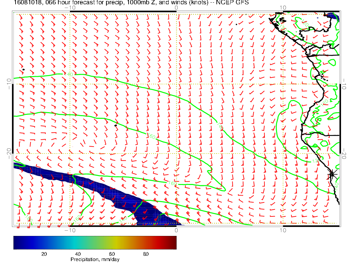Click the 'Precipitation, mm/day' colorbar caption
This screenshot has width=350, height=270.
click(x=95, y=260)
